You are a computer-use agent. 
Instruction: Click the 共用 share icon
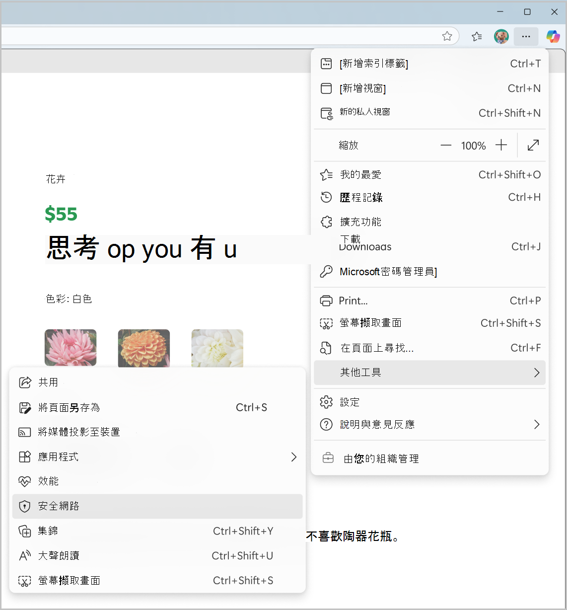tap(25, 382)
